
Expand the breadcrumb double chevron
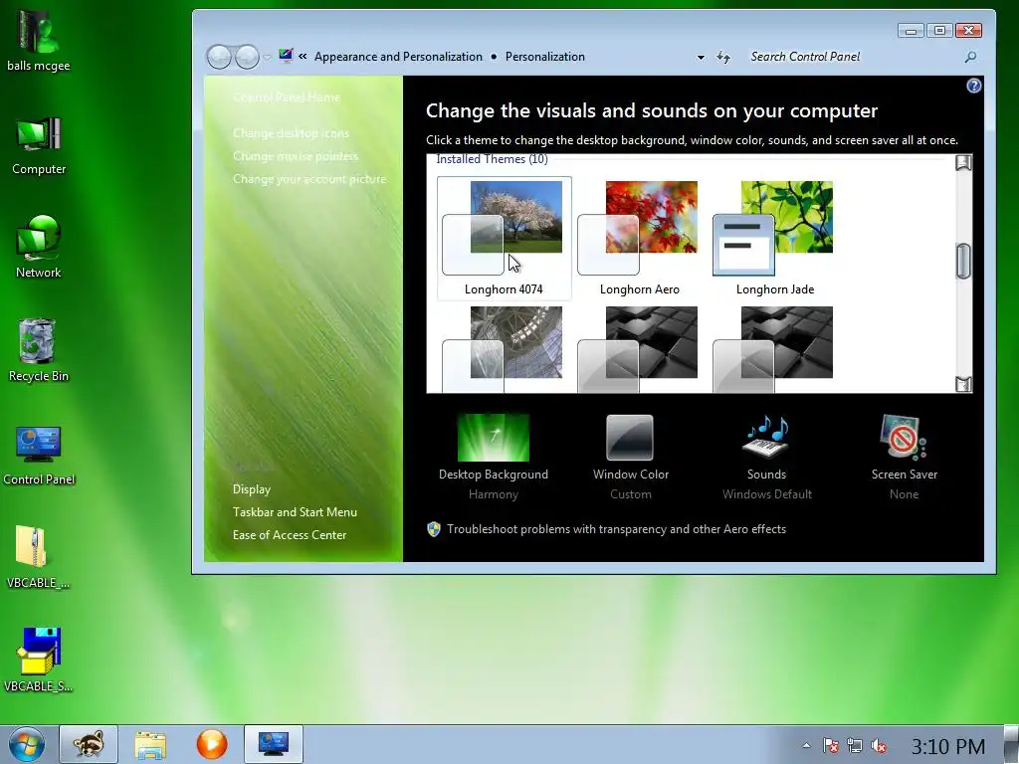coord(303,57)
